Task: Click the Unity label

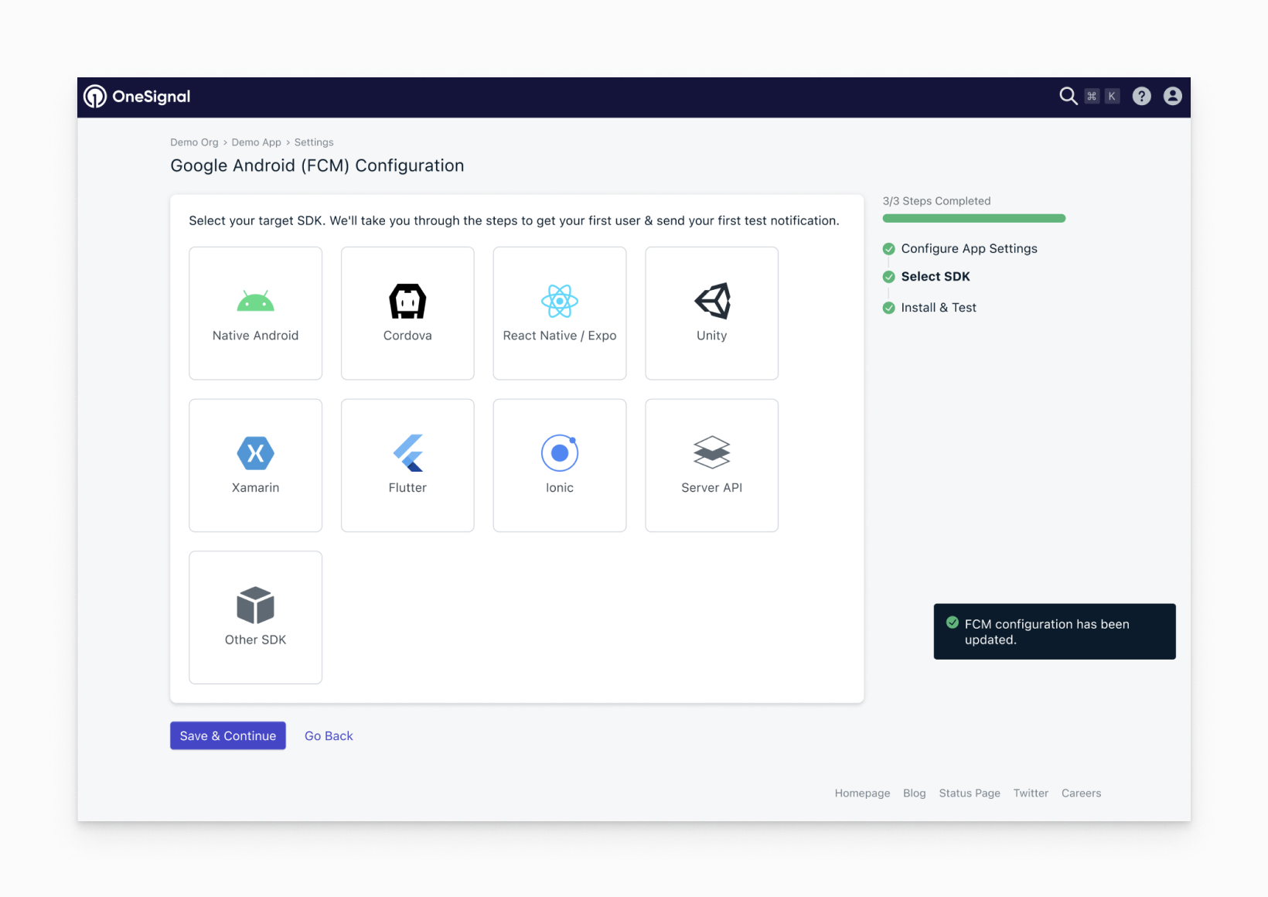Action: click(x=712, y=336)
